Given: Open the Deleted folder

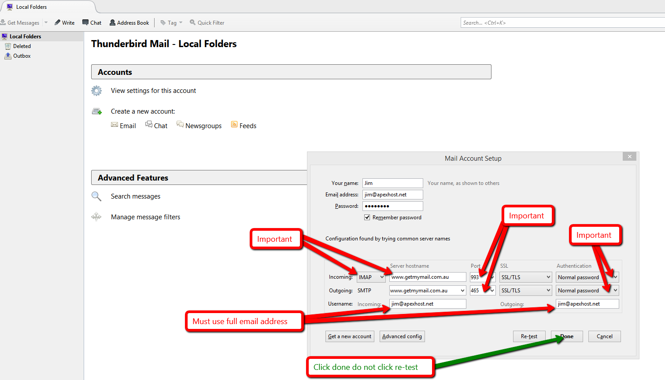Looking at the screenshot, I should 22,46.
